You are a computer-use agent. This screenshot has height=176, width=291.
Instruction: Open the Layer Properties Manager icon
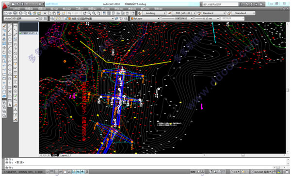(x=52, y=18)
